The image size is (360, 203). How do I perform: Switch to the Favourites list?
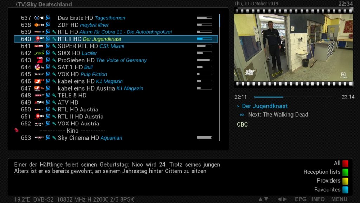[x=327, y=190]
